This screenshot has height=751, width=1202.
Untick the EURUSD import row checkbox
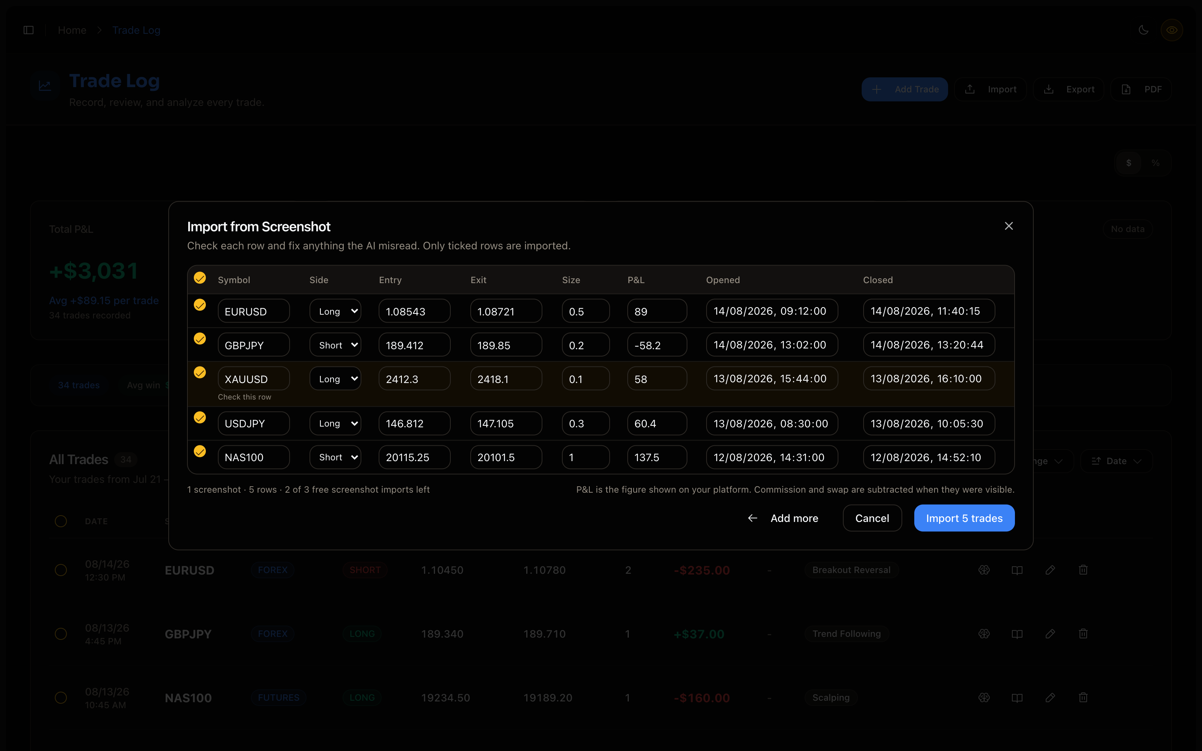[x=200, y=305]
